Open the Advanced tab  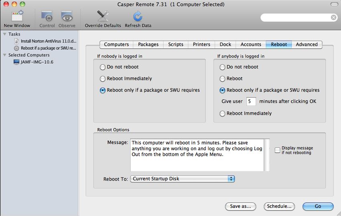tap(306, 44)
